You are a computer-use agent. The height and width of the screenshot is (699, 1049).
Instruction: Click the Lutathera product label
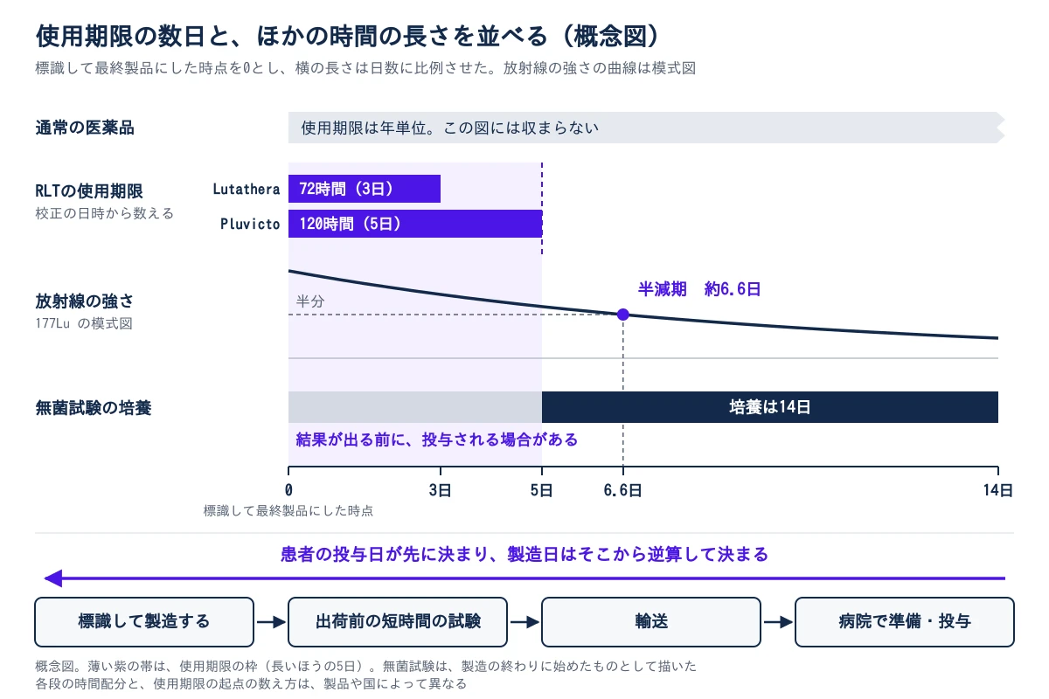click(x=247, y=189)
